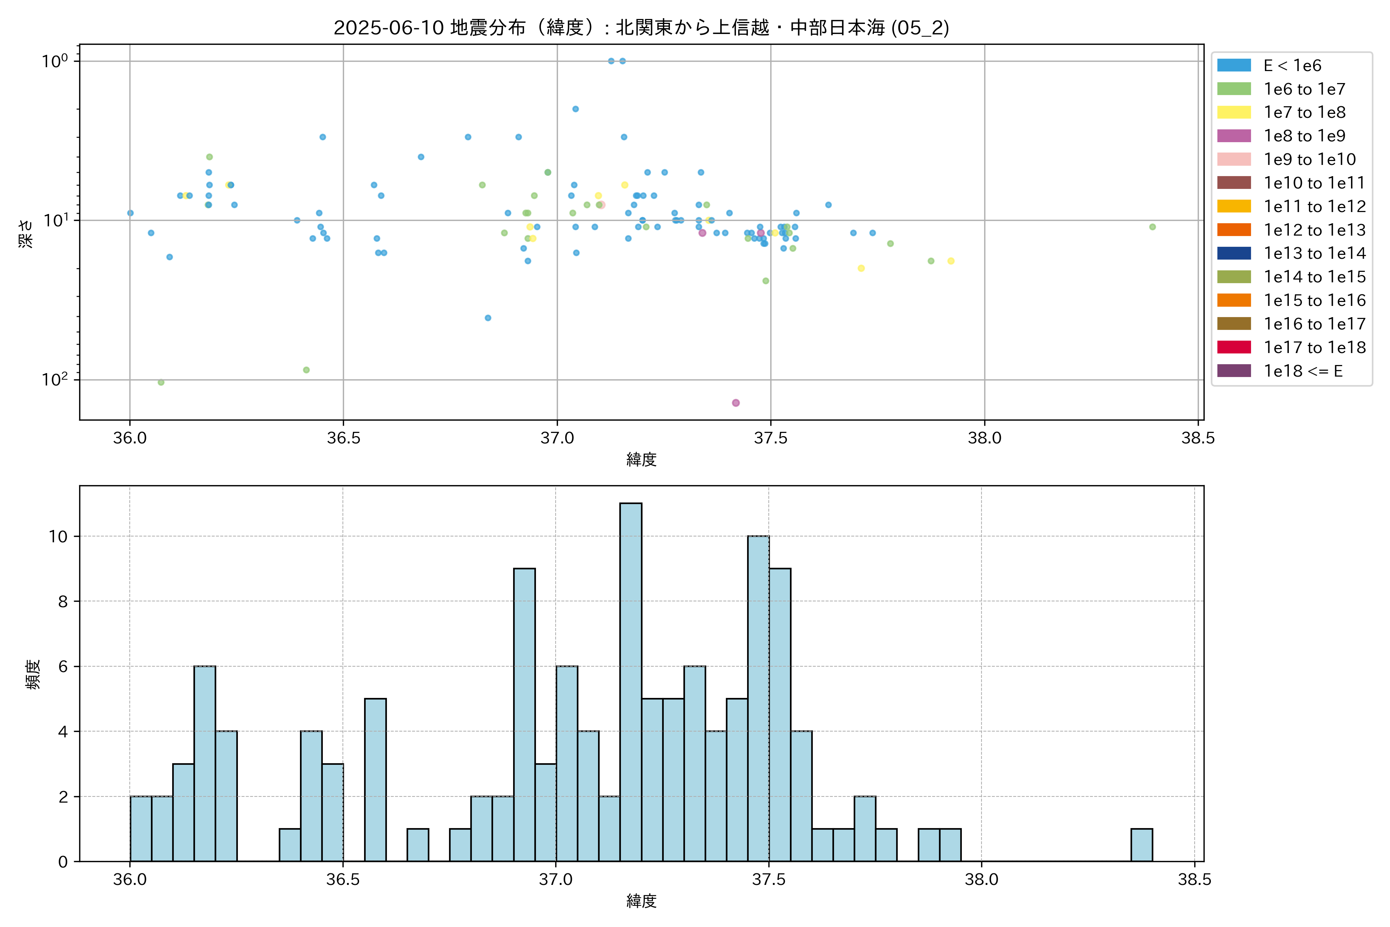
Task: Click the green scatter point near latitude 38.4
Action: [1153, 227]
